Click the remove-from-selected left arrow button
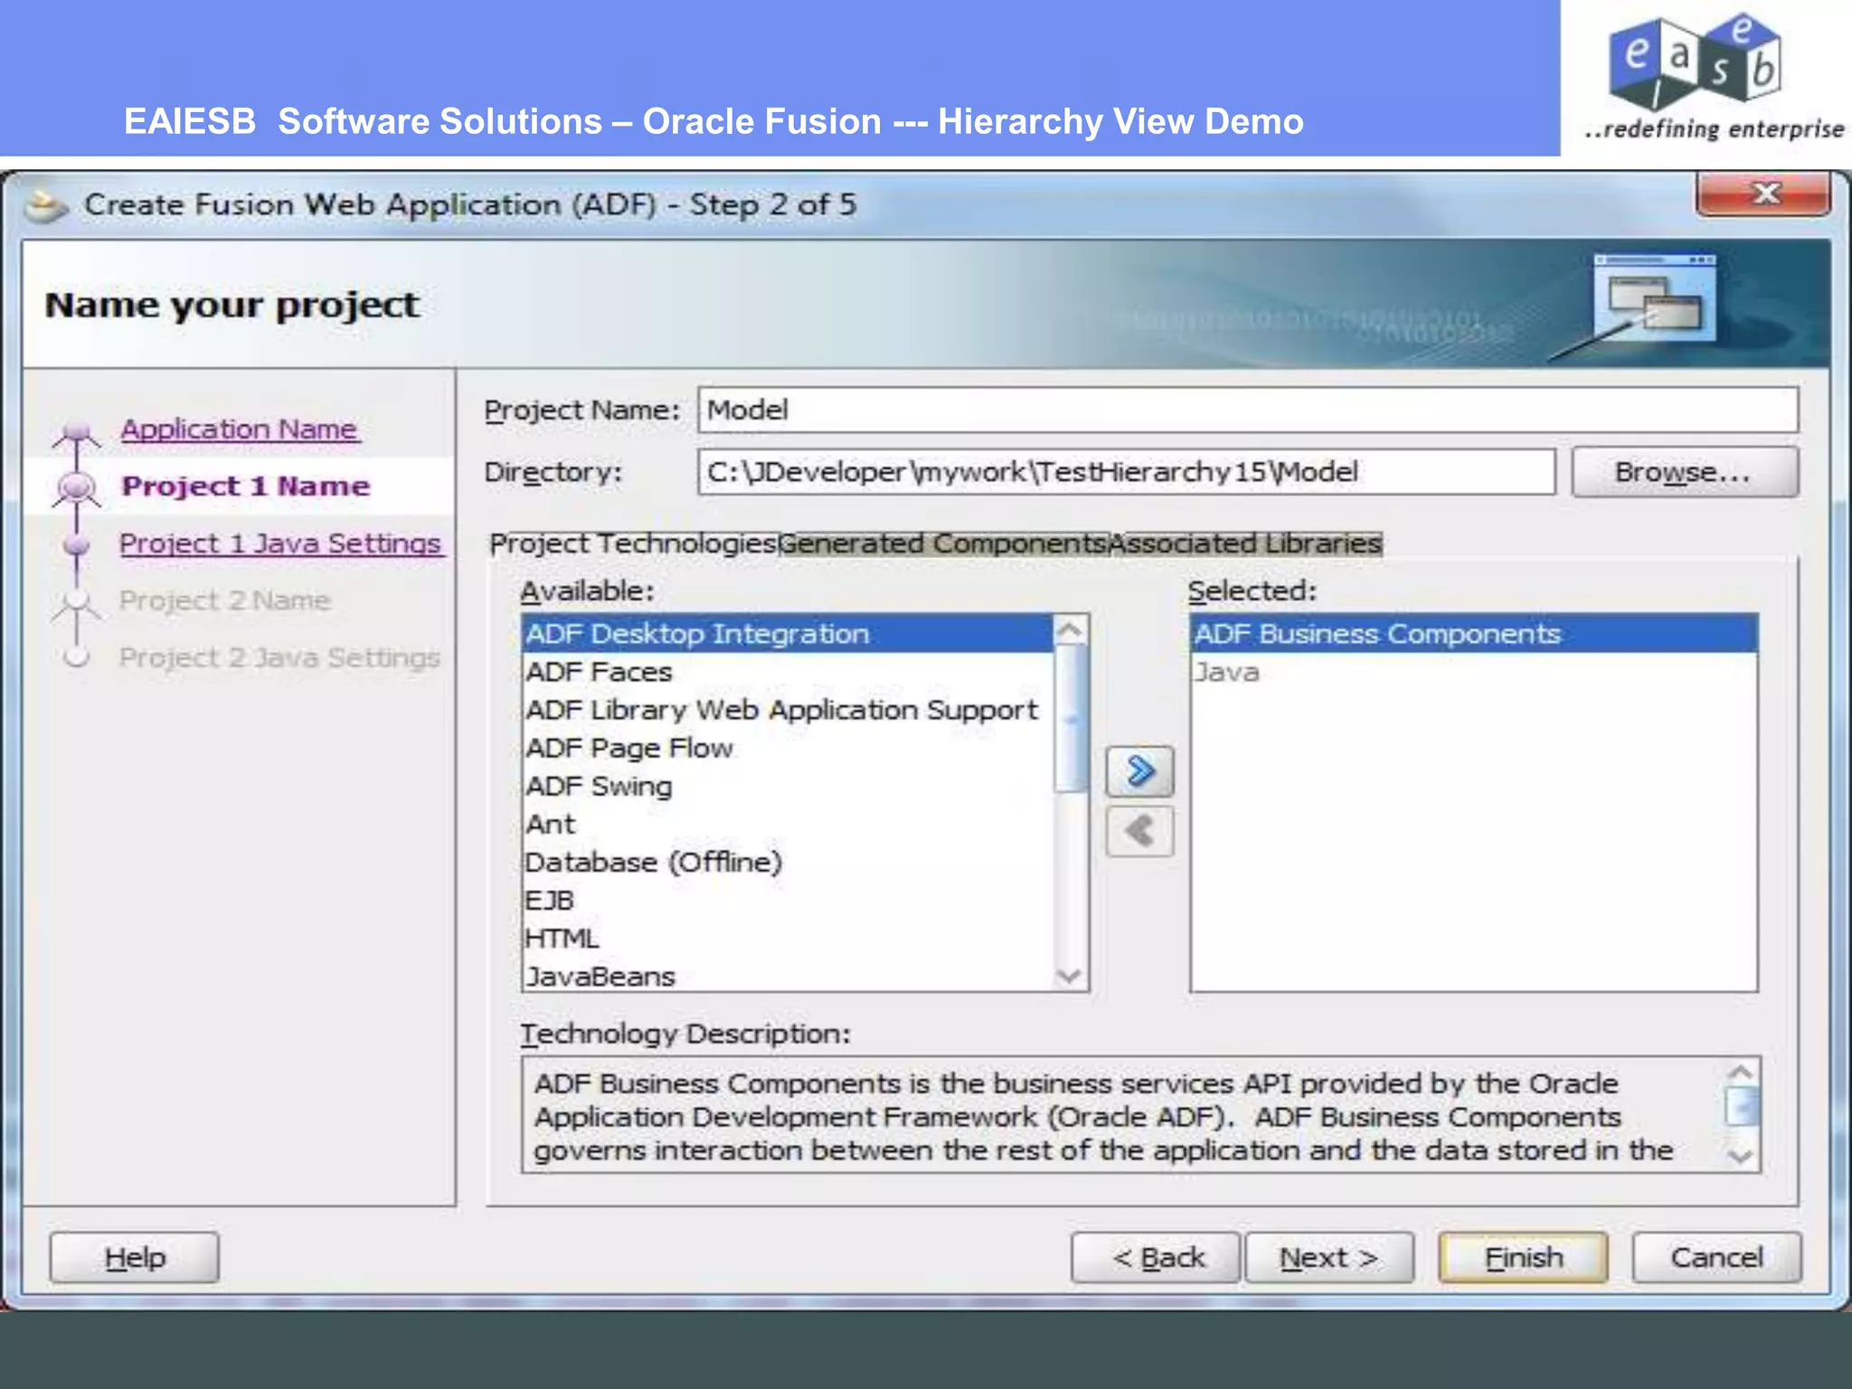Viewport: 1852px width, 1389px height. [x=1139, y=831]
